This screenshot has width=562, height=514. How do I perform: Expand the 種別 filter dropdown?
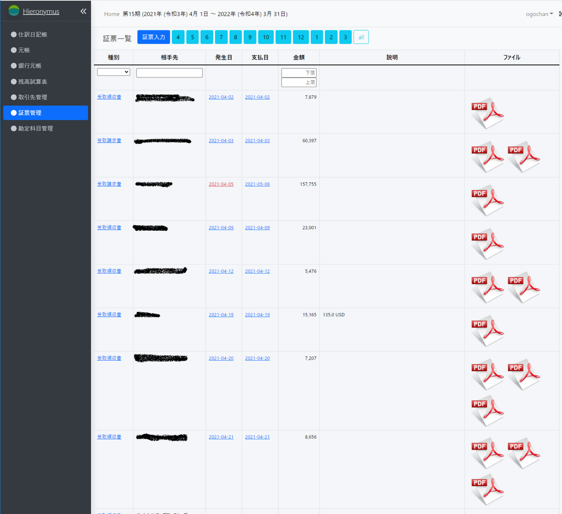(x=113, y=72)
